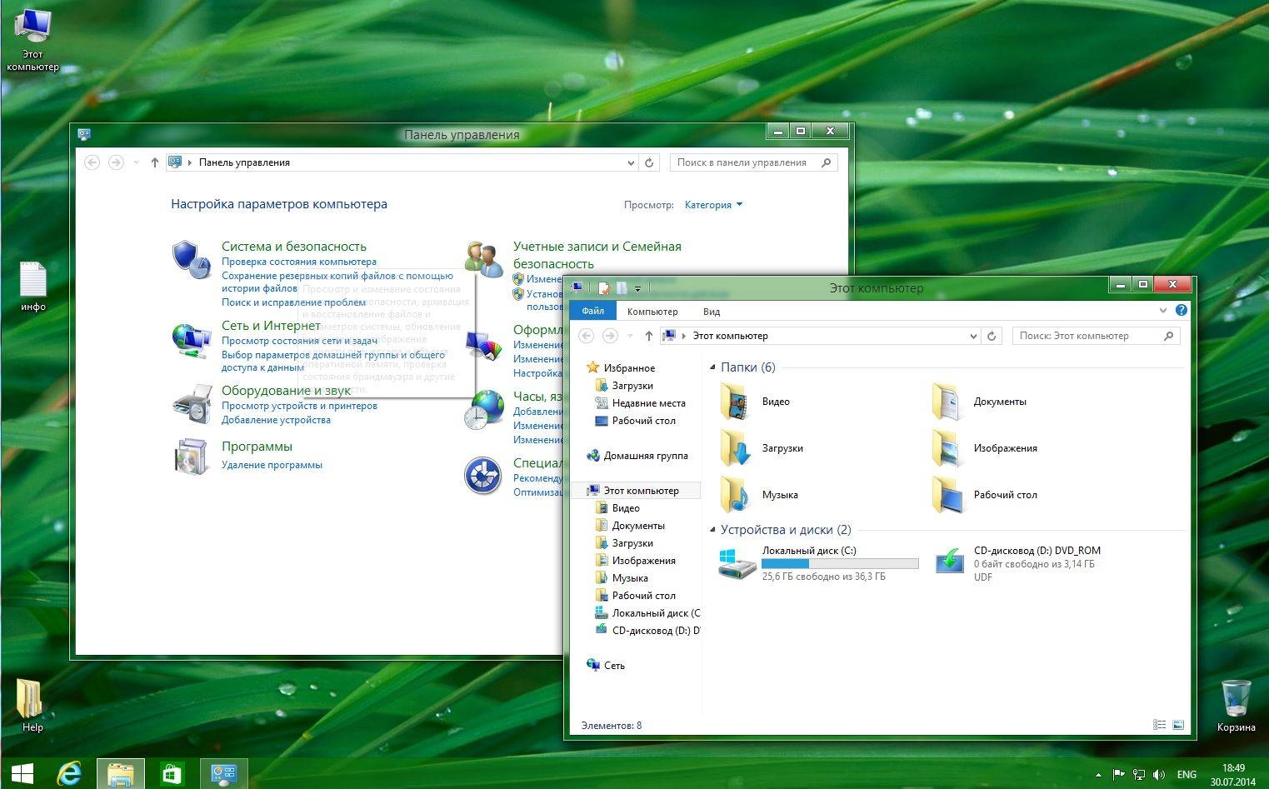Launch Internet Explorer from taskbar
This screenshot has width=1269, height=789.
(69, 774)
